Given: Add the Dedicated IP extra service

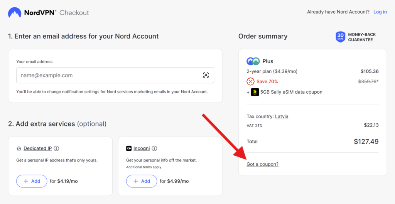Looking at the screenshot, I should (32, 181).
